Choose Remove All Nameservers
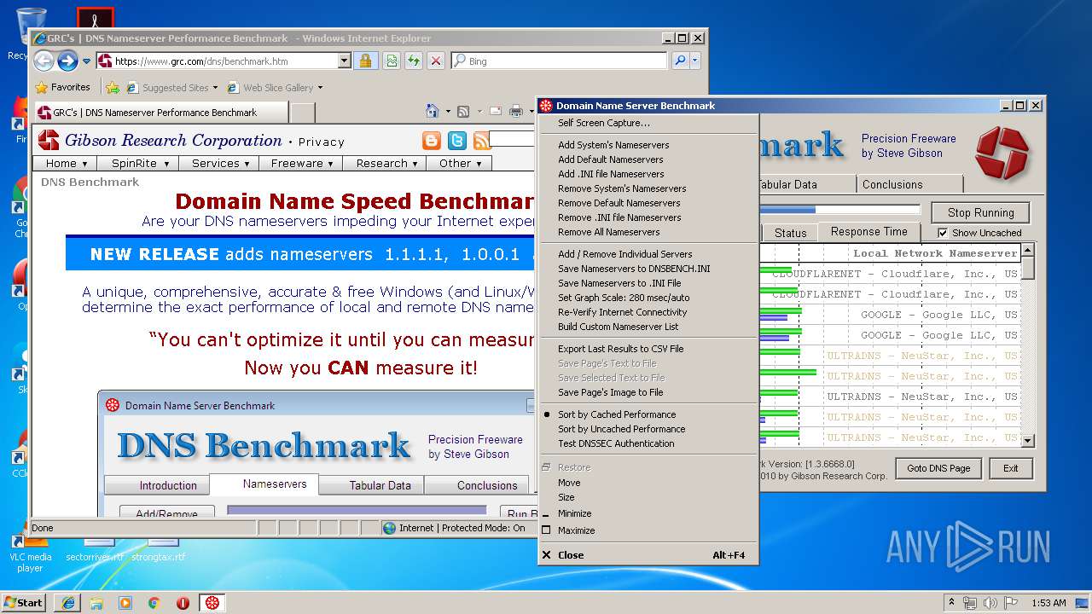The image size is (1092, 614). click(x=608, y=232)
